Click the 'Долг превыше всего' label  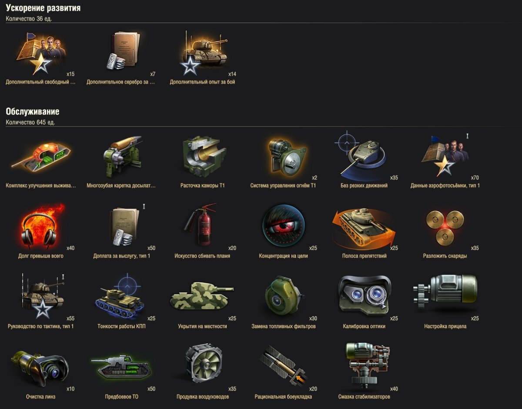pos(41,256)
